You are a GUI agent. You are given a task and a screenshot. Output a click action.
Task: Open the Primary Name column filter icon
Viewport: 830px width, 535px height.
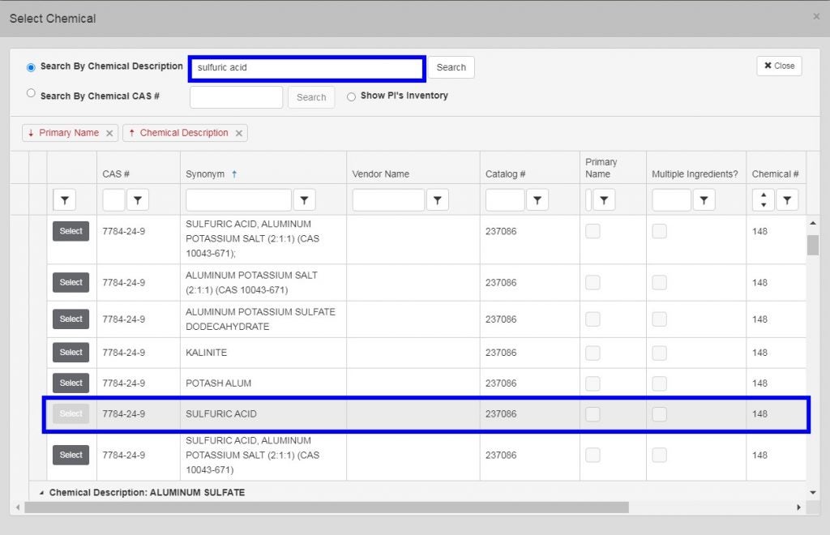604,200
